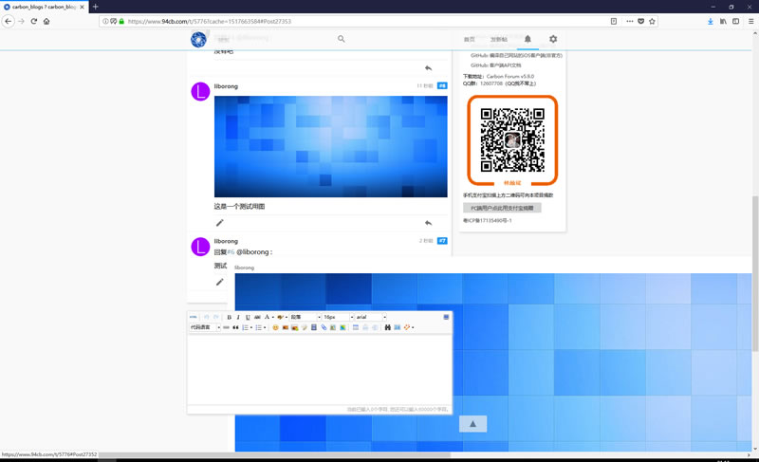The height and width of the screenshot is (462, 759).
Task: Click the page vertical scrollbar thumb
Action: tap(755, 273)
